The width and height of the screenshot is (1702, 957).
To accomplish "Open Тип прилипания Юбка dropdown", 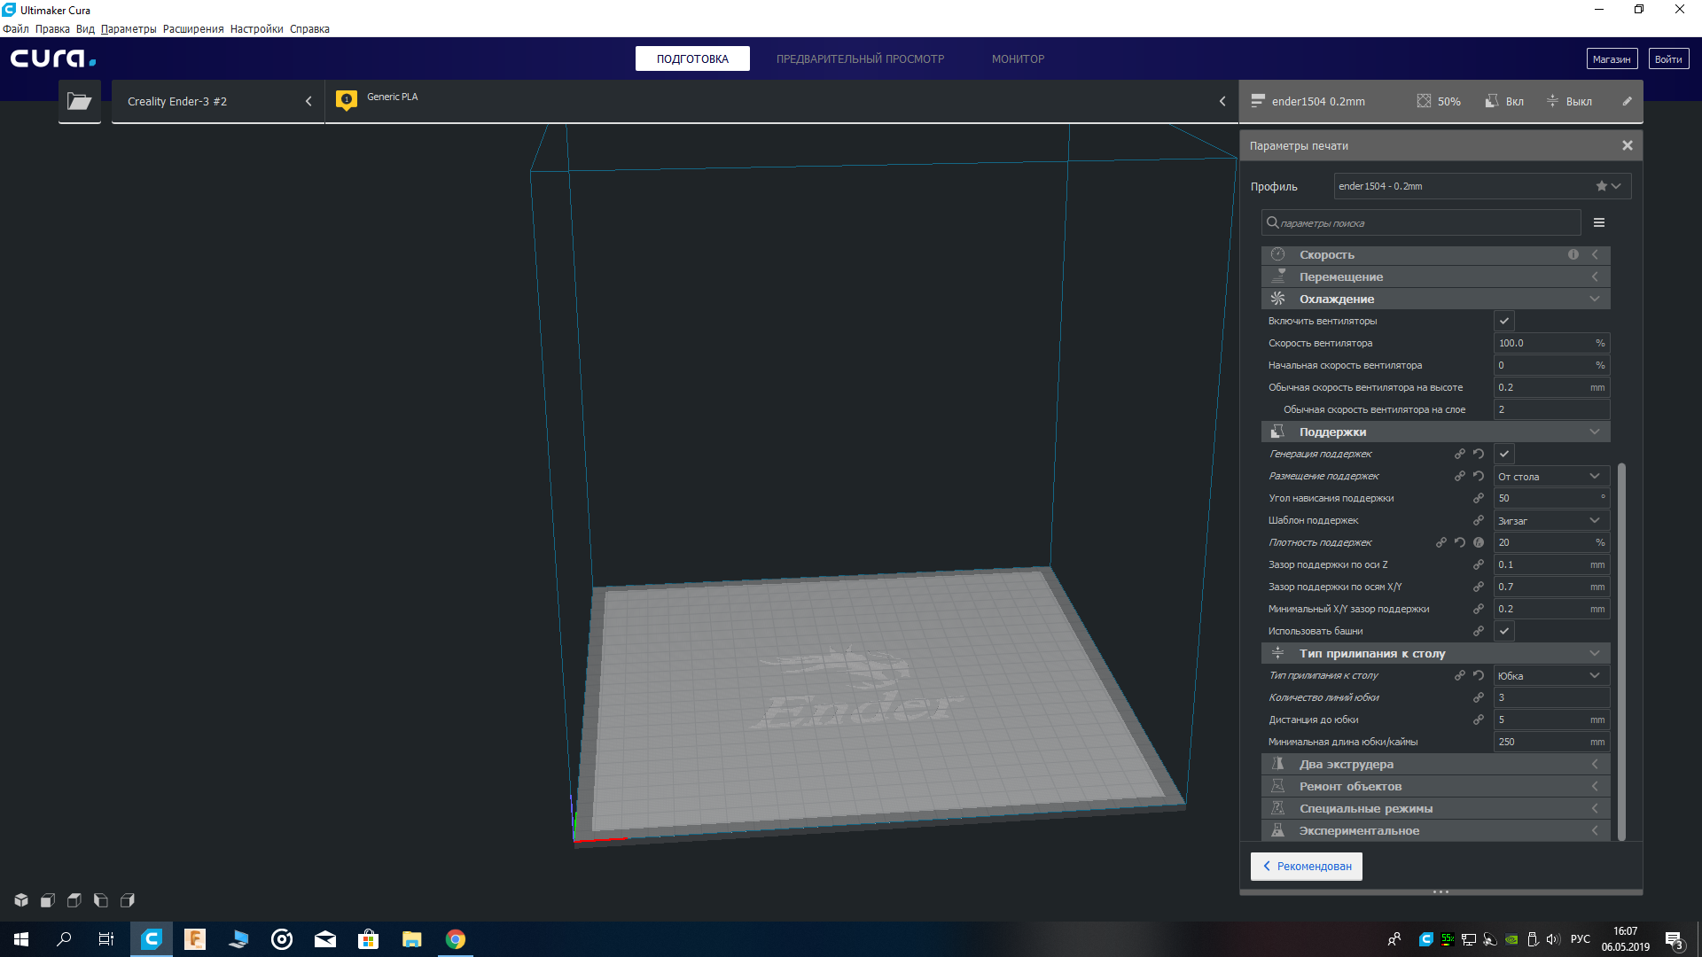I will [x=1551, y=675].
